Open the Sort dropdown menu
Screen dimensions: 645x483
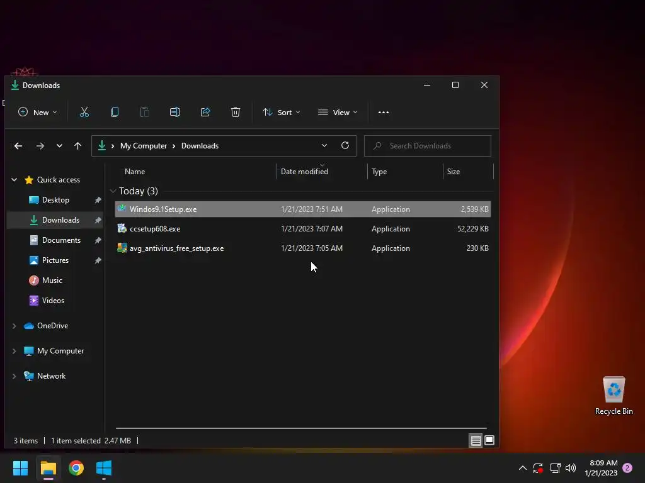(282, 112)
